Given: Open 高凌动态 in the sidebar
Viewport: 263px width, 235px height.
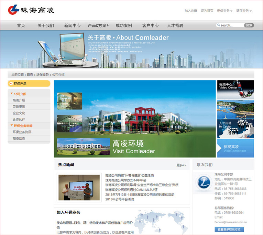Looking at the screenshot, I should [x=19, y=138].
